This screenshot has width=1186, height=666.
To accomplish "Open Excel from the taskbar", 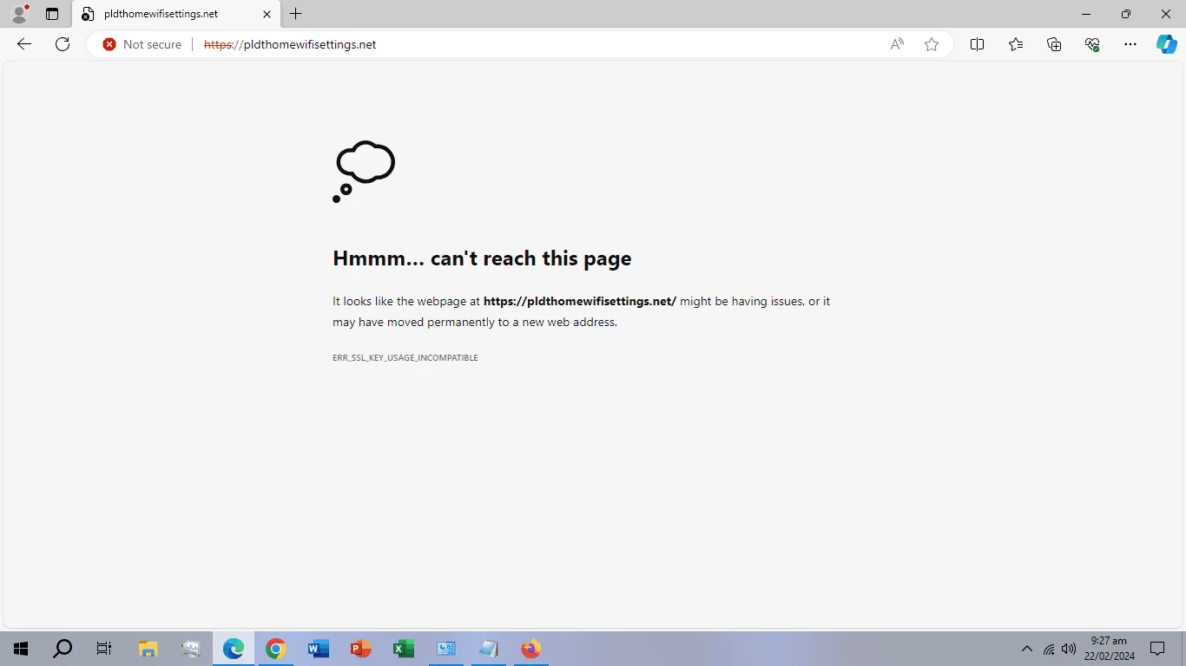I will [404, 649].
